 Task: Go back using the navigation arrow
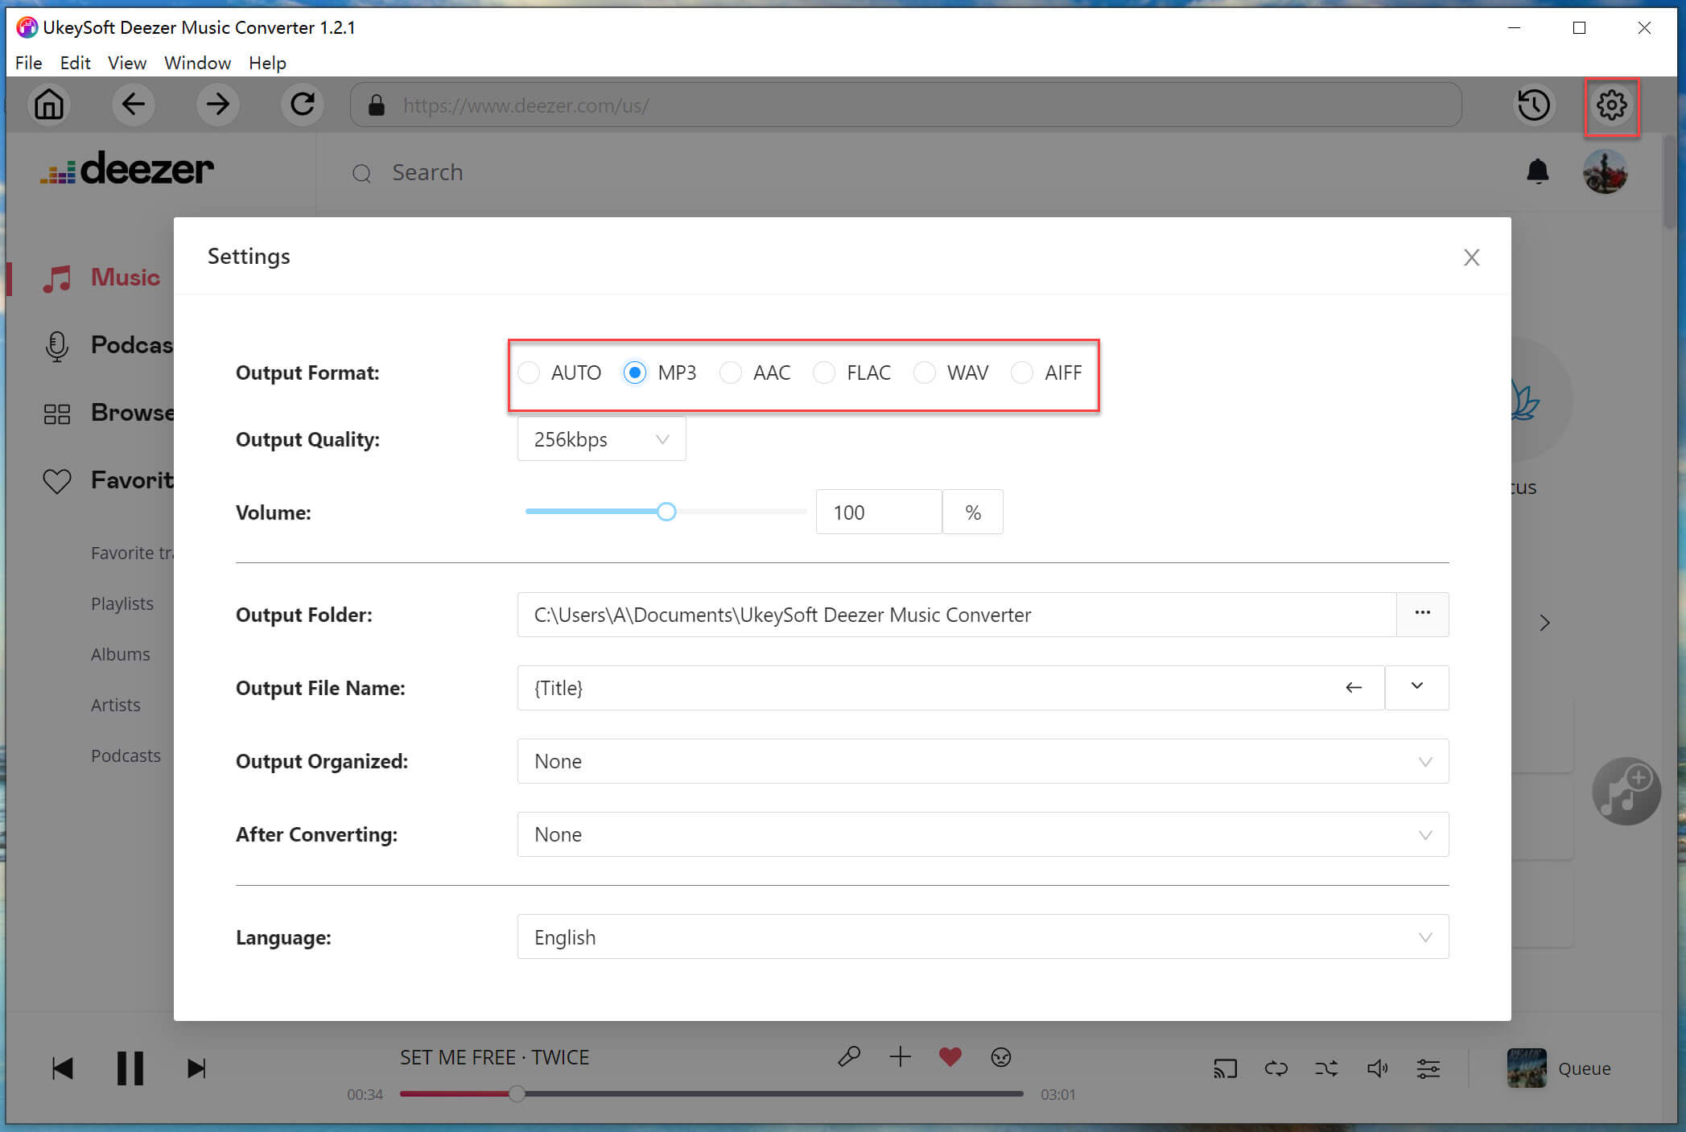(x=133, y=104)
